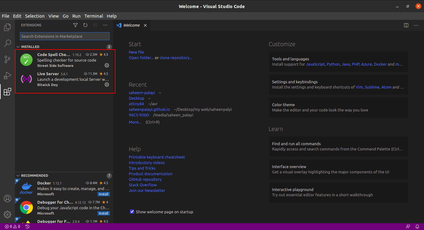Open Find and run all commands card
Image resolution: width=424 pixels, height=230 pixels.
pyautogui.click(x=339, y=146)
